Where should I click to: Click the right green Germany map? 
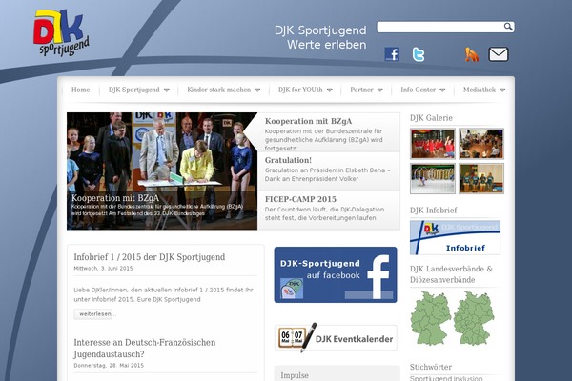pyautogui.click(x=474, y=318)
